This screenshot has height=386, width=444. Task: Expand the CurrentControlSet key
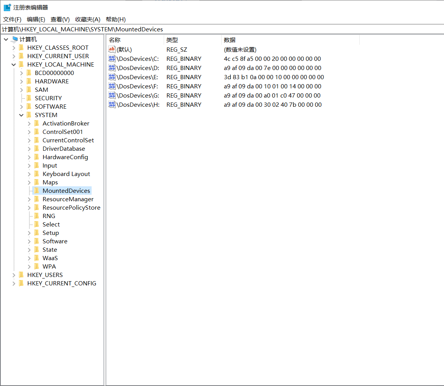(29, 140)
